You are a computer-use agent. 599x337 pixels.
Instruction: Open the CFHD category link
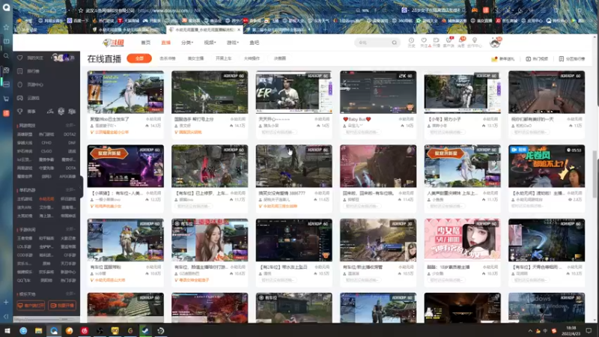(x=46, y=143)
